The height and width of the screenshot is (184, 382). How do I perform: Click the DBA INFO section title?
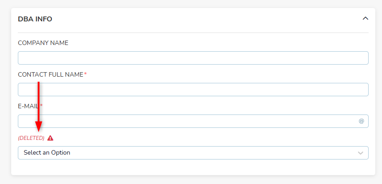click(x=35, y=19)
